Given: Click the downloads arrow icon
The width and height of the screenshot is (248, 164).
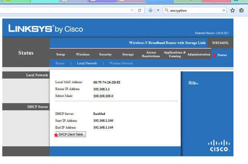Looking at the screenshot, I should point(150,10).
